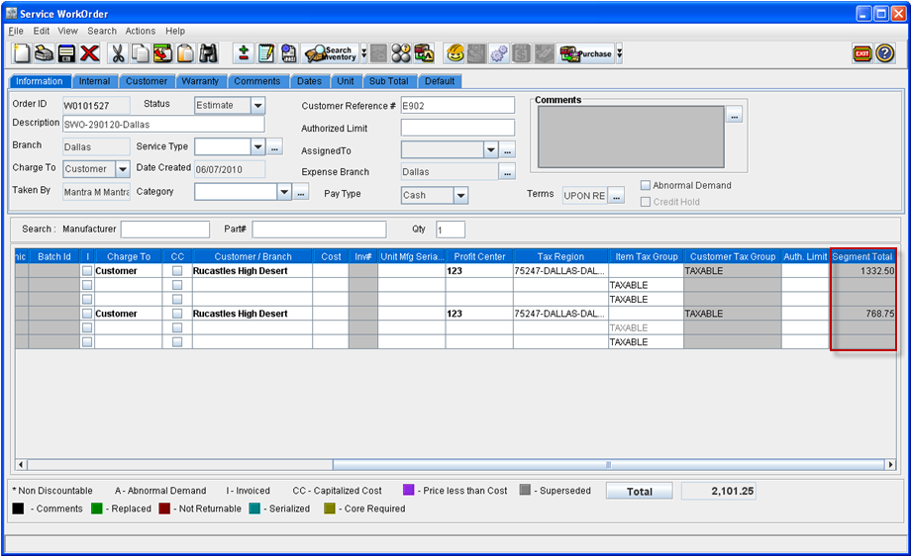The height and width of the screenshot is (556, 911).
Task: Click the grayed gears icon
Action: click(x=499, y=53)
